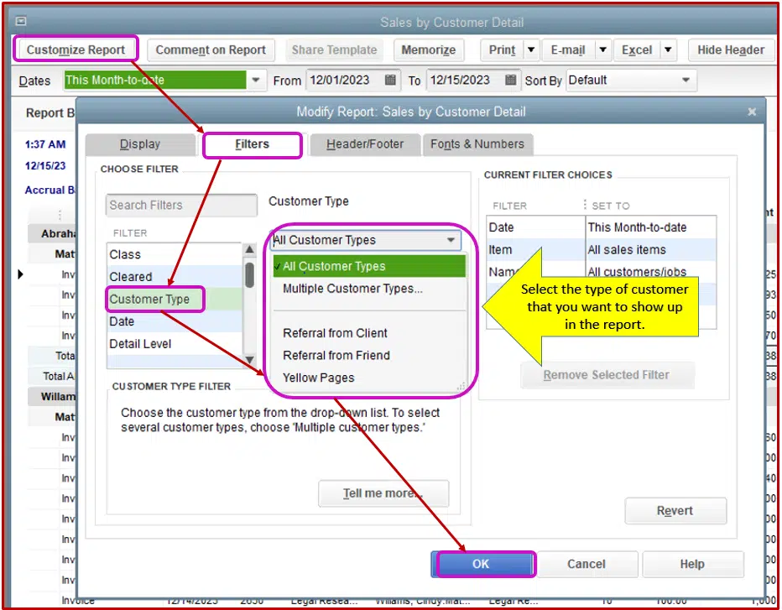Image resolution: width=782 pixels, height=610 pixels.
Task: Open the window menu icon beside the title
Action: click(20, 22)
